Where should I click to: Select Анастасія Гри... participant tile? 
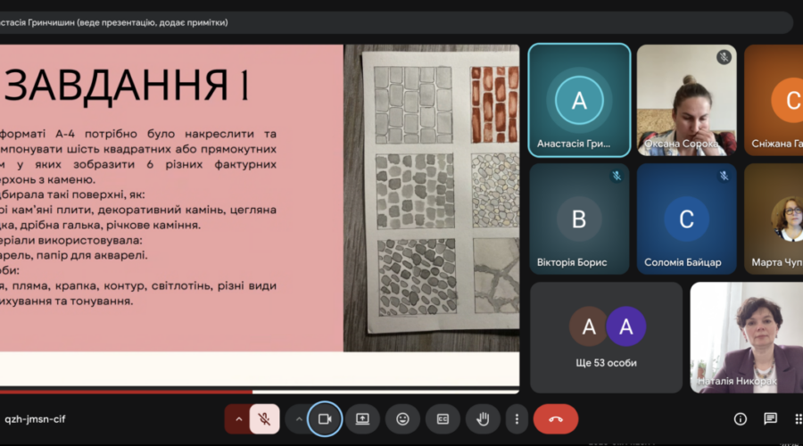click(x=579, y=100)
